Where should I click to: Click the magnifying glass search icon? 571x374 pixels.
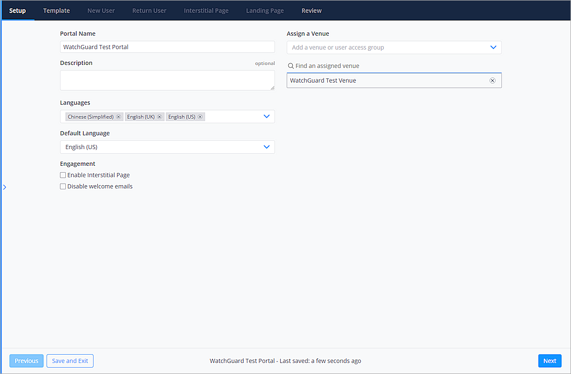pos(291,65)
